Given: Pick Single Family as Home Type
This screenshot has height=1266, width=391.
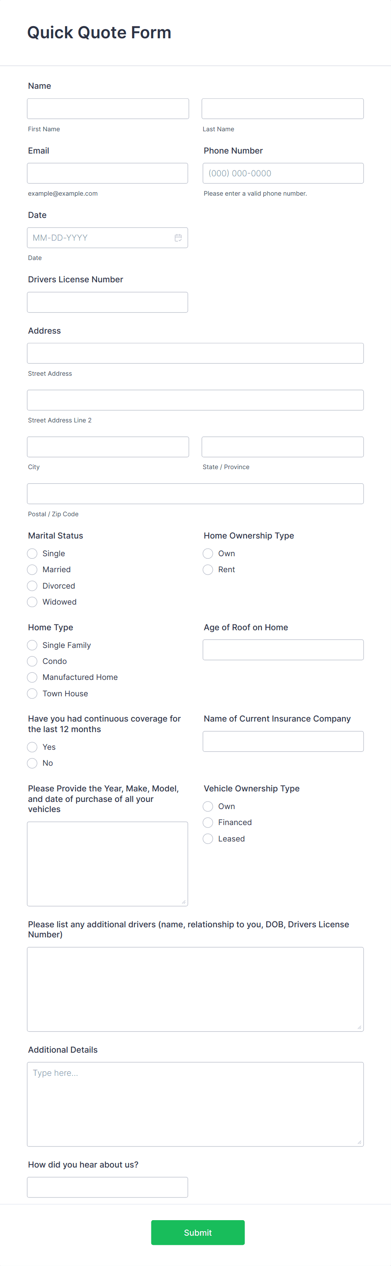Looking at the screenshot, I should (32, 645).
